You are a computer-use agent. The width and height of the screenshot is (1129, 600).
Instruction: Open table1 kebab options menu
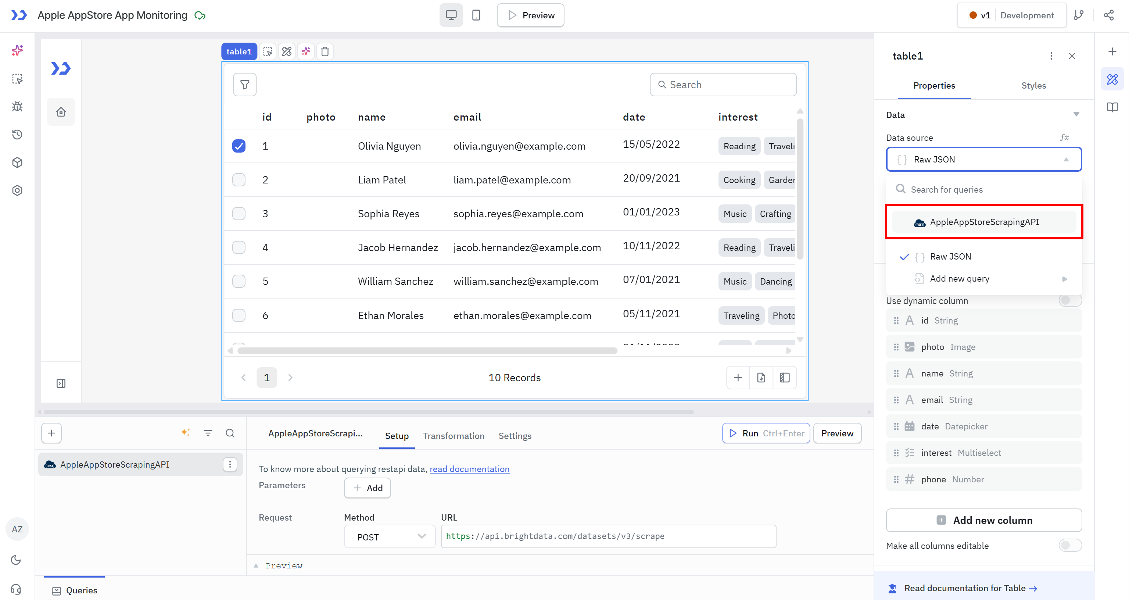point(1051,56)
